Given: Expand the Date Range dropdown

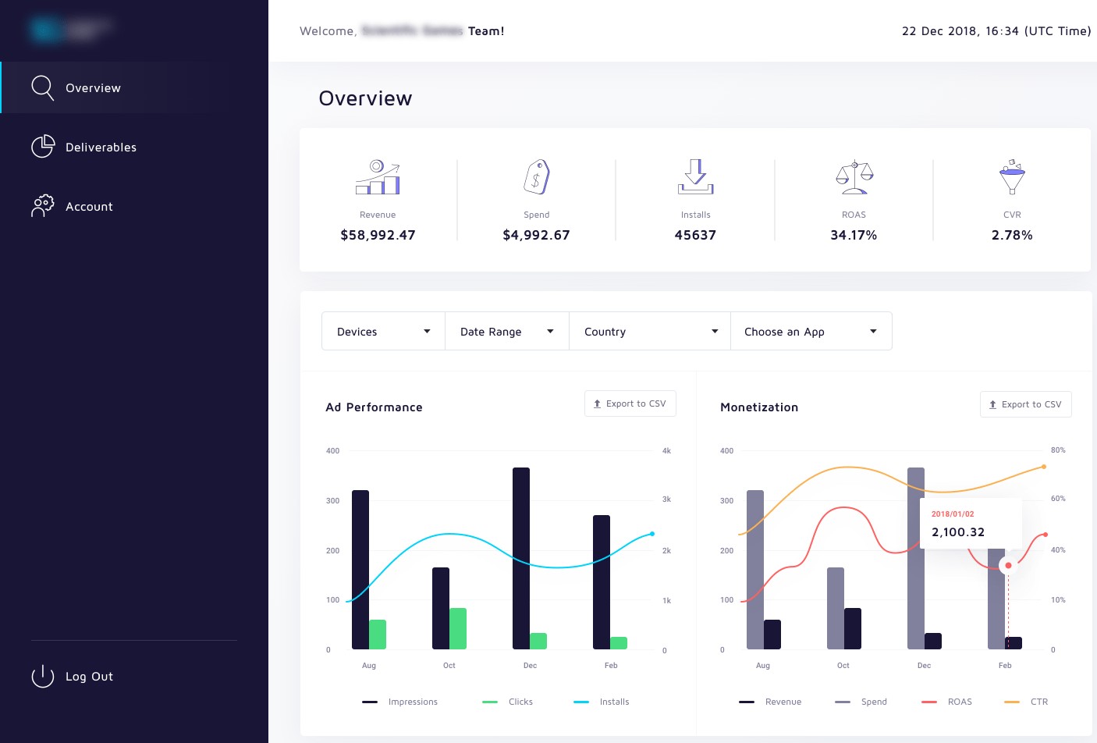Looking at the screenshot, I should tap(506, 332).
